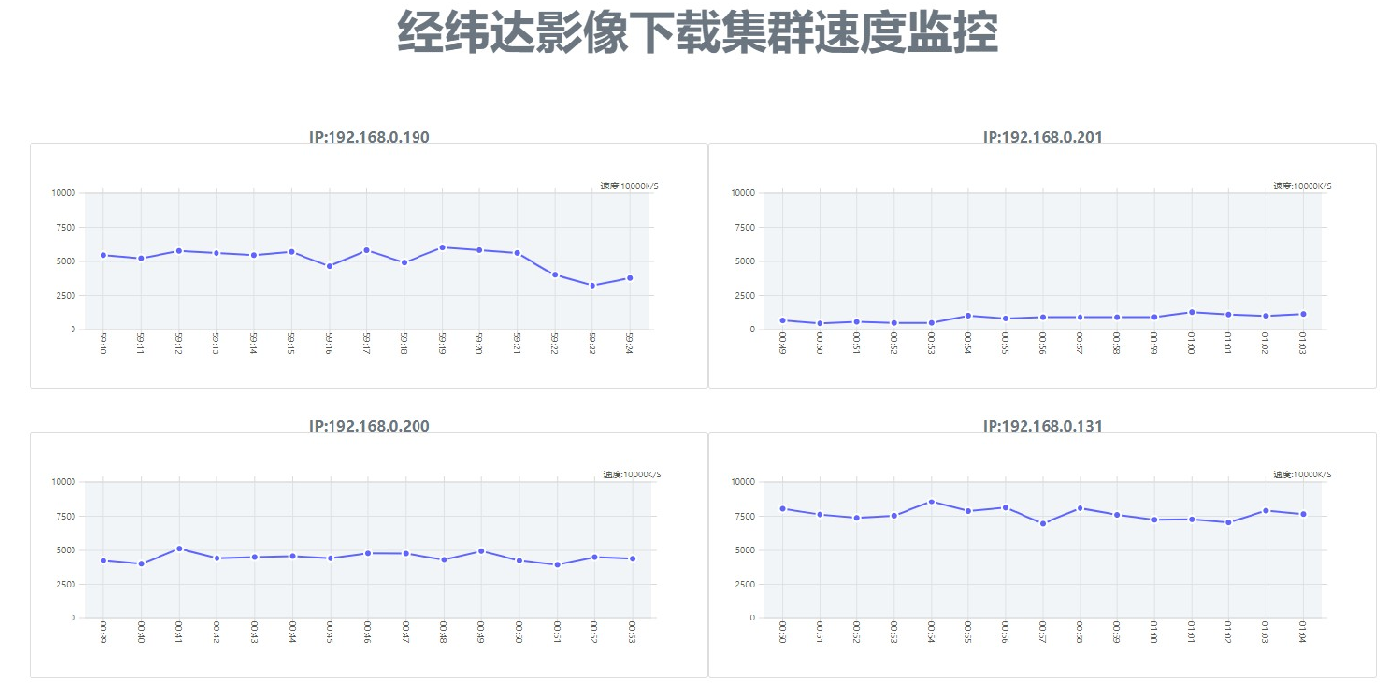This screenshot has height=687, width=1384.
Task: Select the 00:54 data point in chart 192.168.0.201
Action: coord(968,316)
